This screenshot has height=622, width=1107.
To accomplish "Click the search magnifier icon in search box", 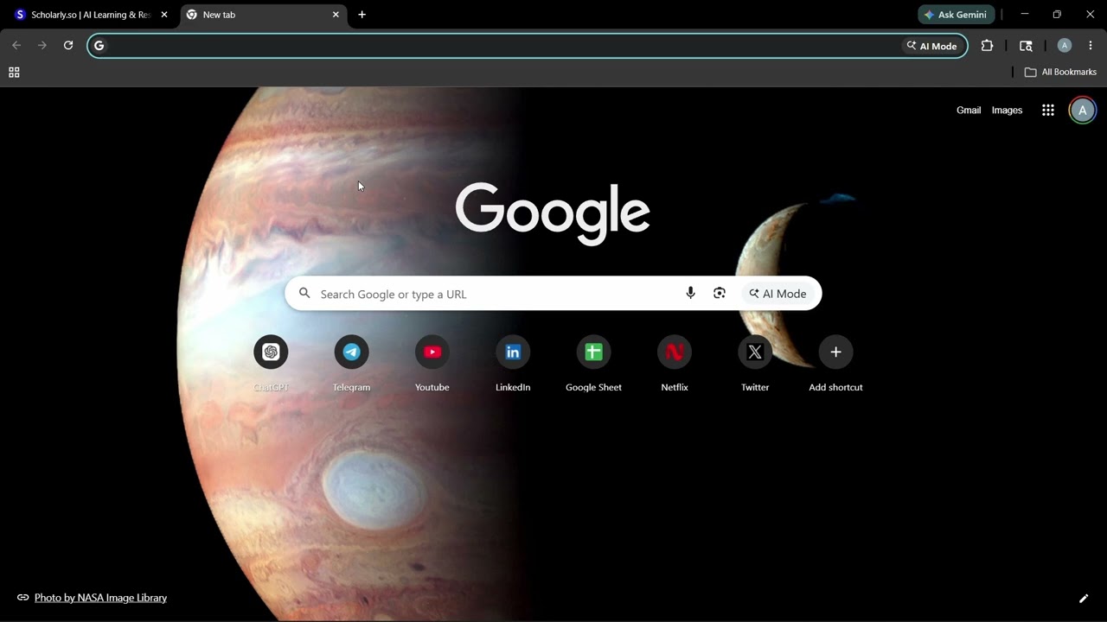I will point(304,294).
